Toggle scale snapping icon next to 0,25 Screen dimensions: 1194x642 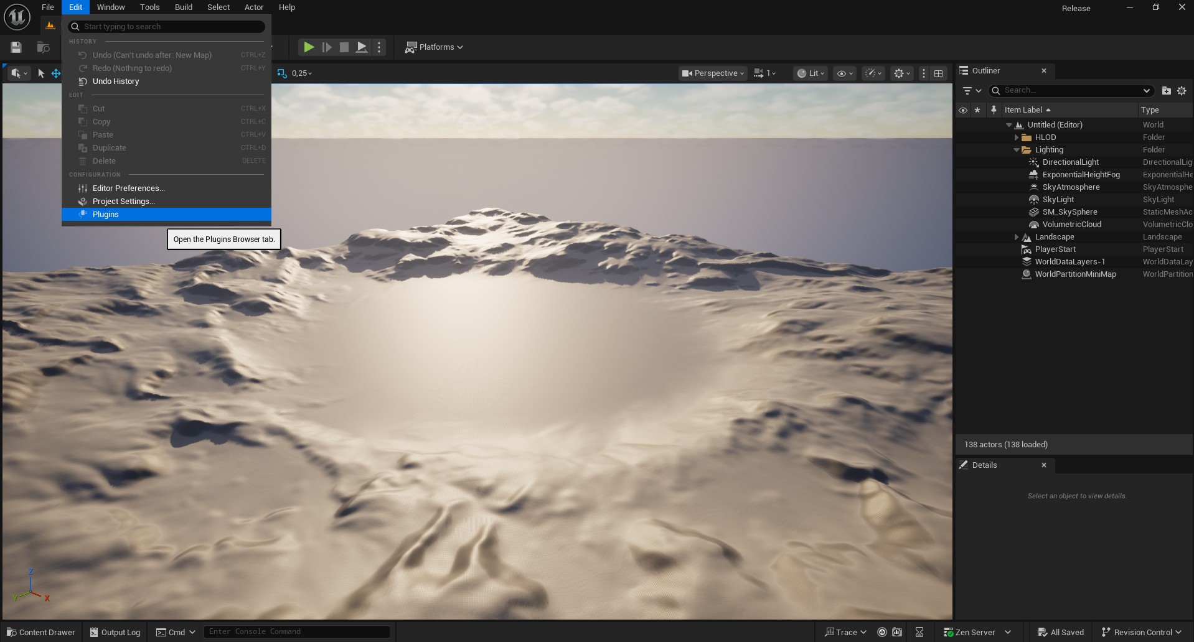tap(281, 73)
